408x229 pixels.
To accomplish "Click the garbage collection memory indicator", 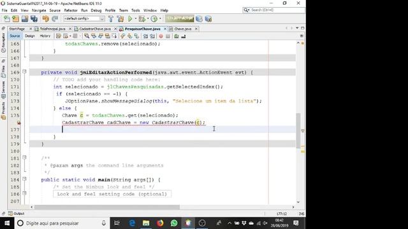I will coord(179,18).
